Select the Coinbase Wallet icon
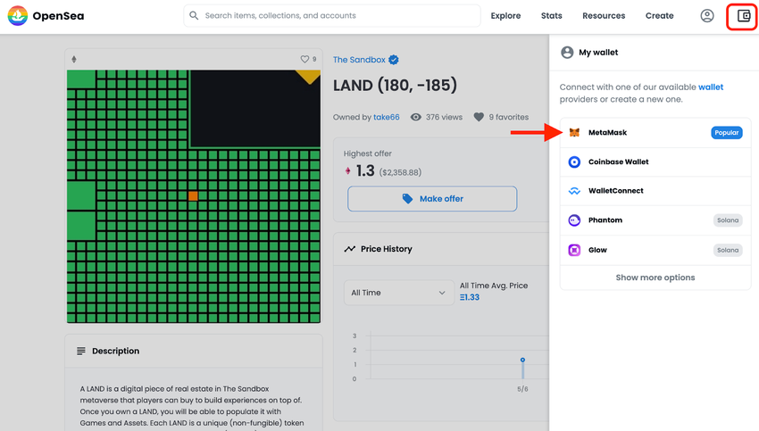The image size is (759, 431). coord(574,162)
